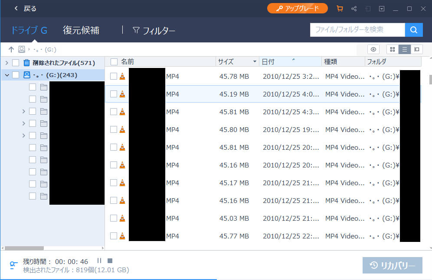
Task: Click the VLC icon on 45.03 MB row
Action: coord(122,218)
